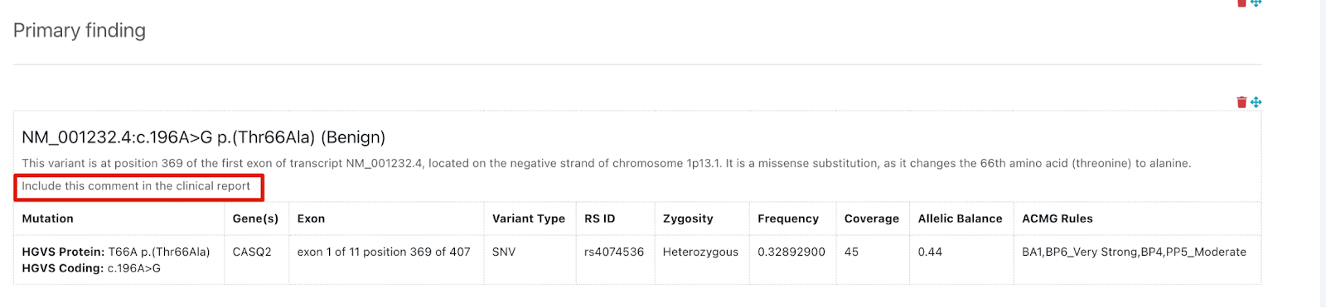Viewport: 1326px width, 307px height.
Task: Click the frequency value 0.32892900
Action: [791, 252]
